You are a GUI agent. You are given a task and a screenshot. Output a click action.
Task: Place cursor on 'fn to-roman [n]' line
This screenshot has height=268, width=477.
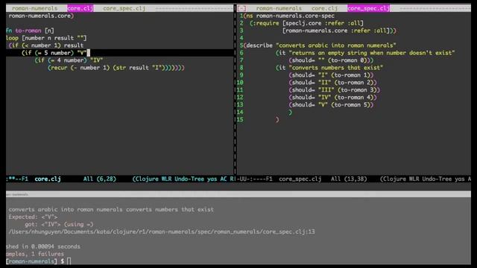30,31
